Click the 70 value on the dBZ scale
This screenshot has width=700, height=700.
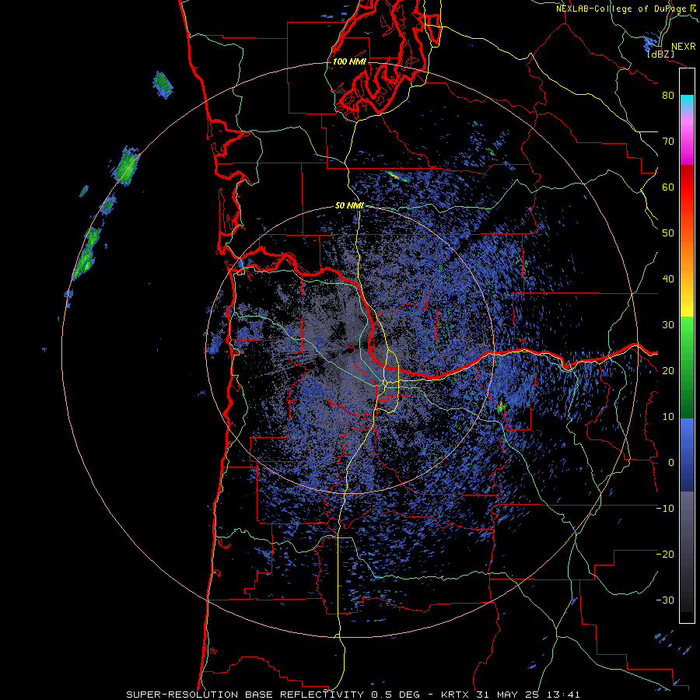(668, 141)
